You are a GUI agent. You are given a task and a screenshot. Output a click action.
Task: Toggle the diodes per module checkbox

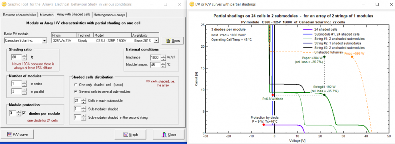point(24,113)
